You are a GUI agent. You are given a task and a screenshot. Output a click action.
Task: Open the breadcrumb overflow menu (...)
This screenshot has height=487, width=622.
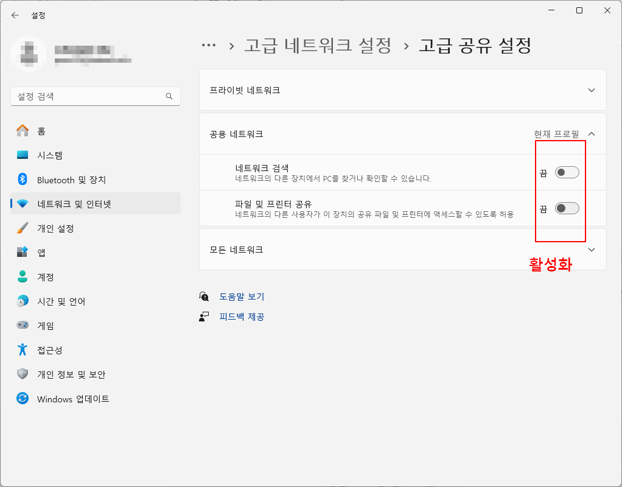(x=209, y=44)
